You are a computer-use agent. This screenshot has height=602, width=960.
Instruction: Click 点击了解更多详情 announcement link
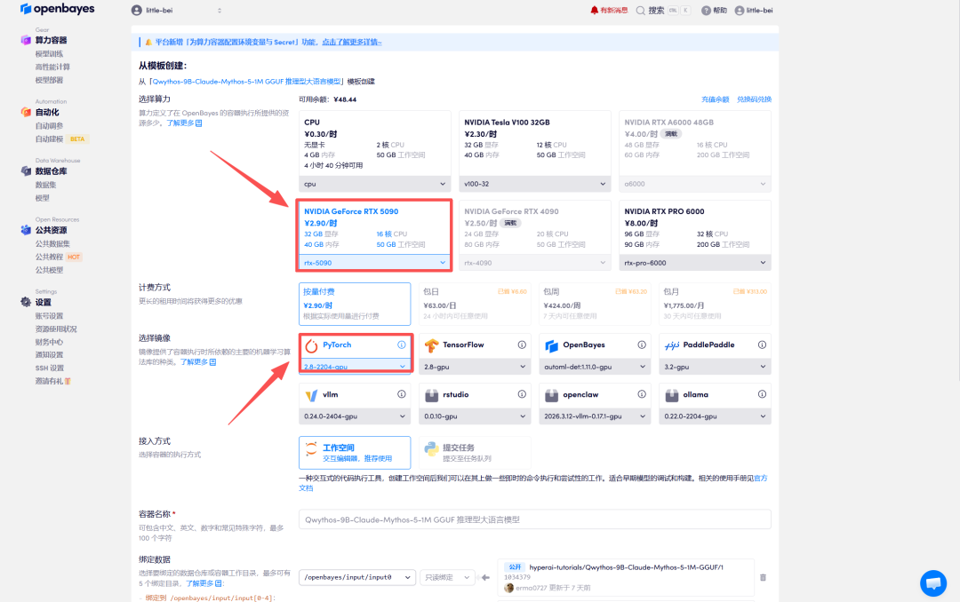point(351,43)
